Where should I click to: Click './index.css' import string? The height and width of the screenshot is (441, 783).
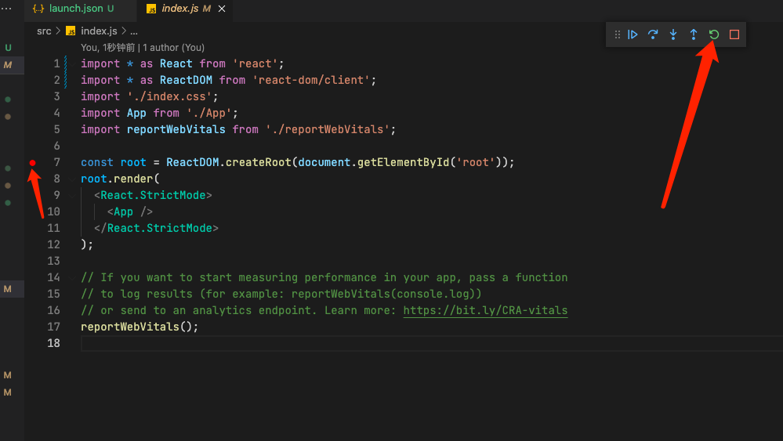coord(169,97)
